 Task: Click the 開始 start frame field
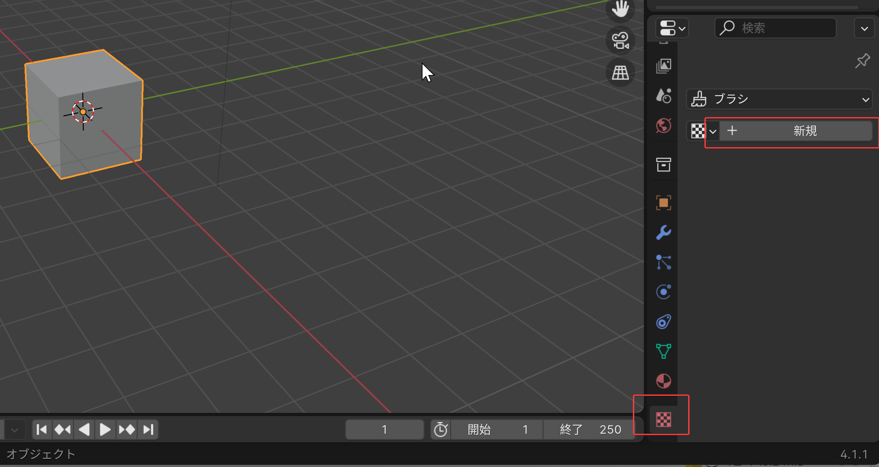point(497,429)
